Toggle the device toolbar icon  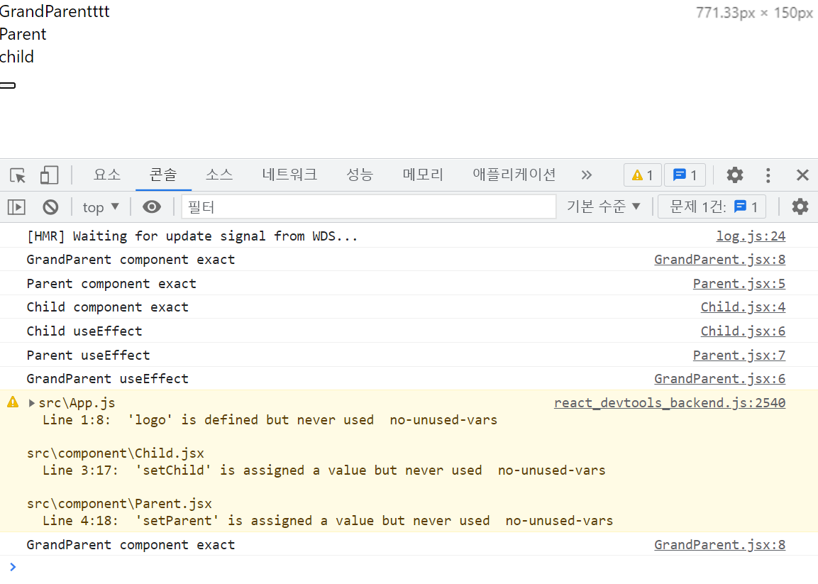point(49,175)
